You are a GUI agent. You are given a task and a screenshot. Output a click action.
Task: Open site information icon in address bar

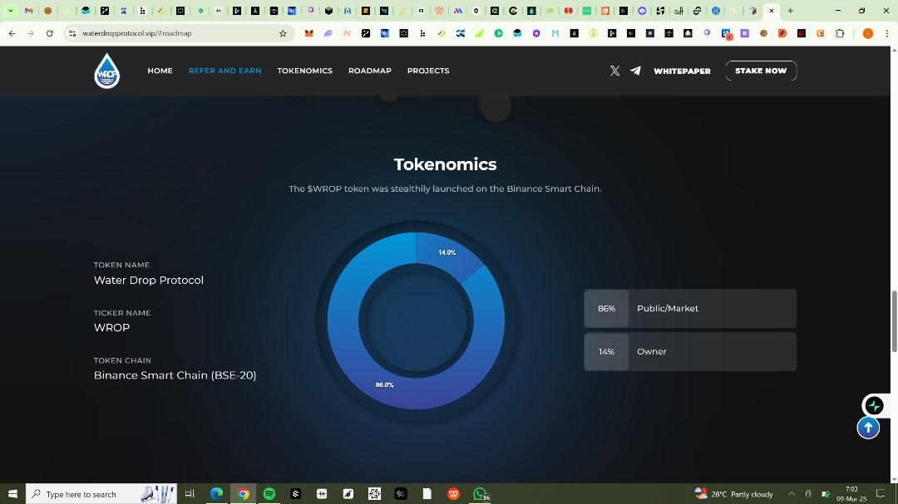pos(72,33)
